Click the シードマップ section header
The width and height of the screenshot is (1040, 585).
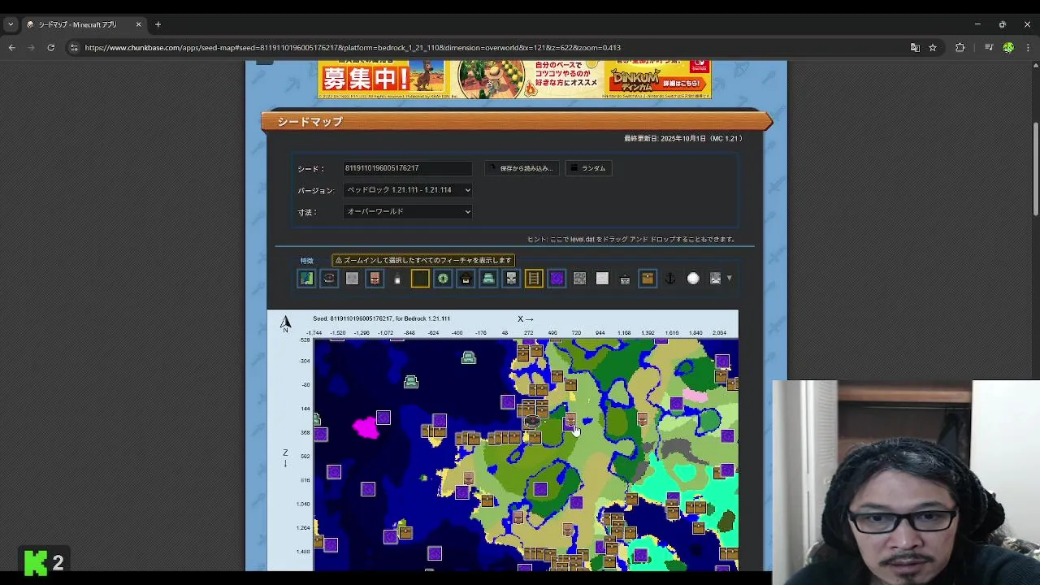516,122
